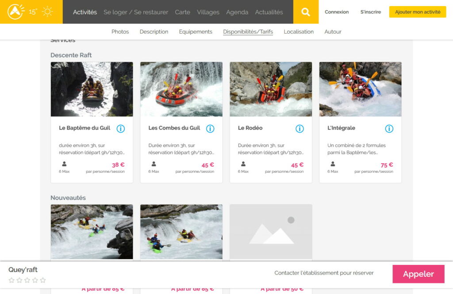The width and height of the screenshot is (453, 294).
Task: Open info icon for Les Combes du Guil
Action: [210, 129]
